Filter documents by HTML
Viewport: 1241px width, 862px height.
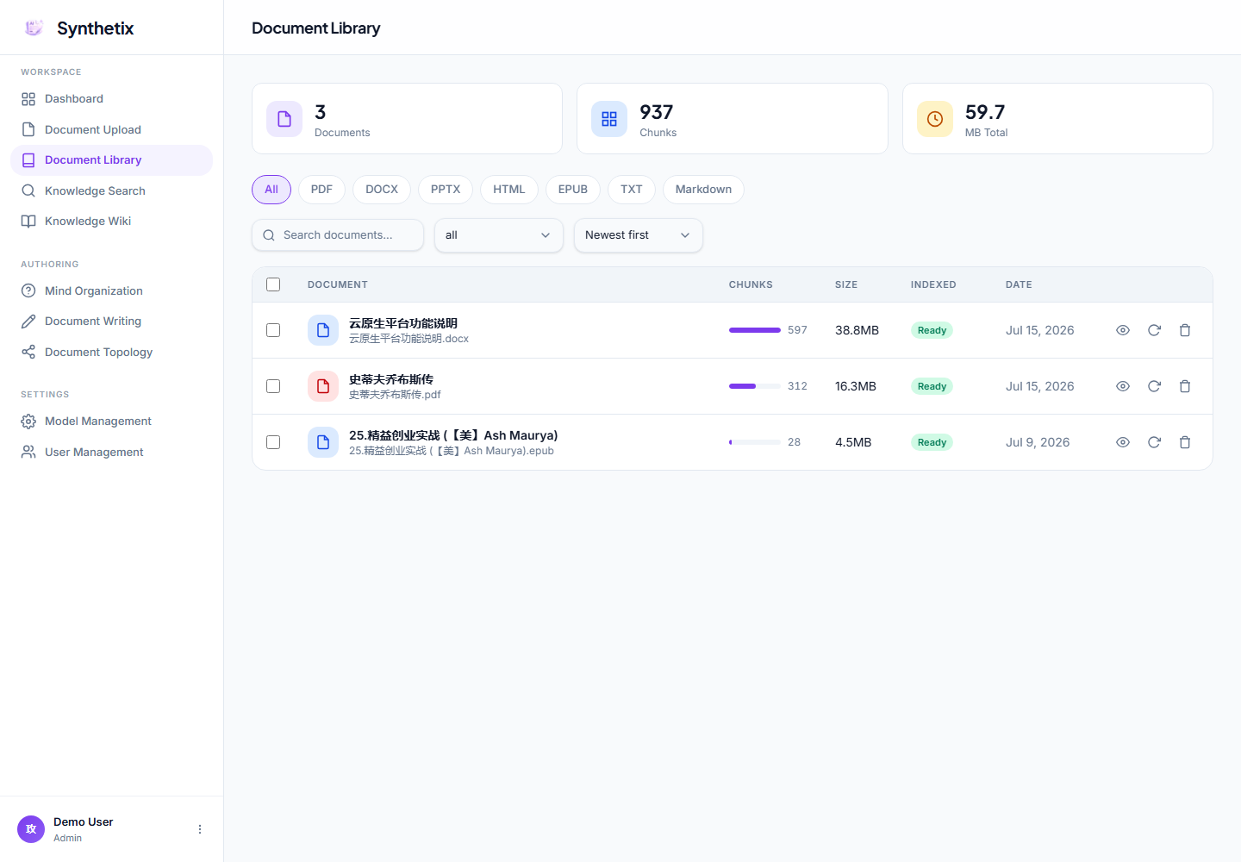[509, 190]
